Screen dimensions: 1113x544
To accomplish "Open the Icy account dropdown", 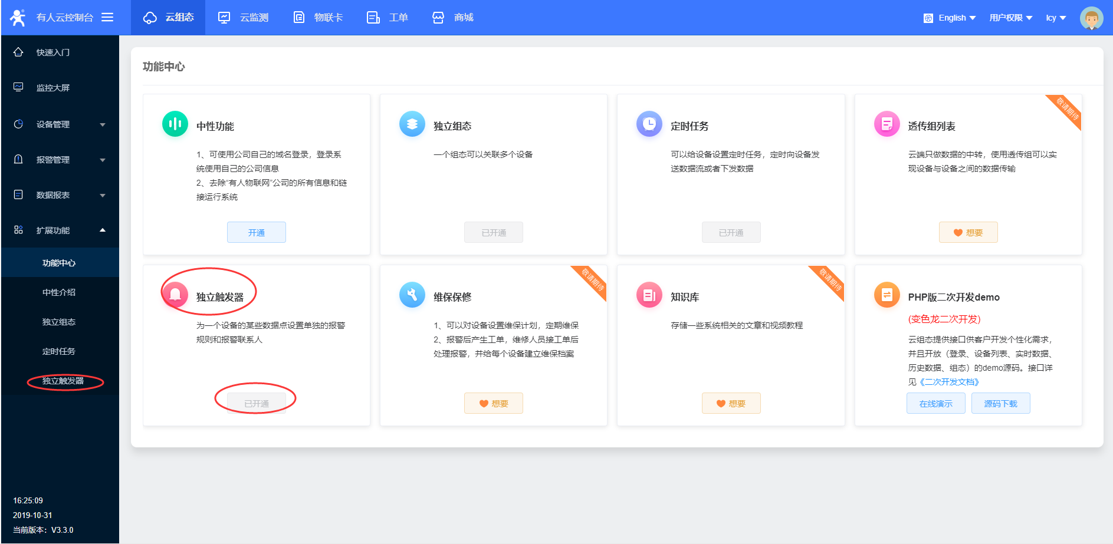I will 1056,18.
